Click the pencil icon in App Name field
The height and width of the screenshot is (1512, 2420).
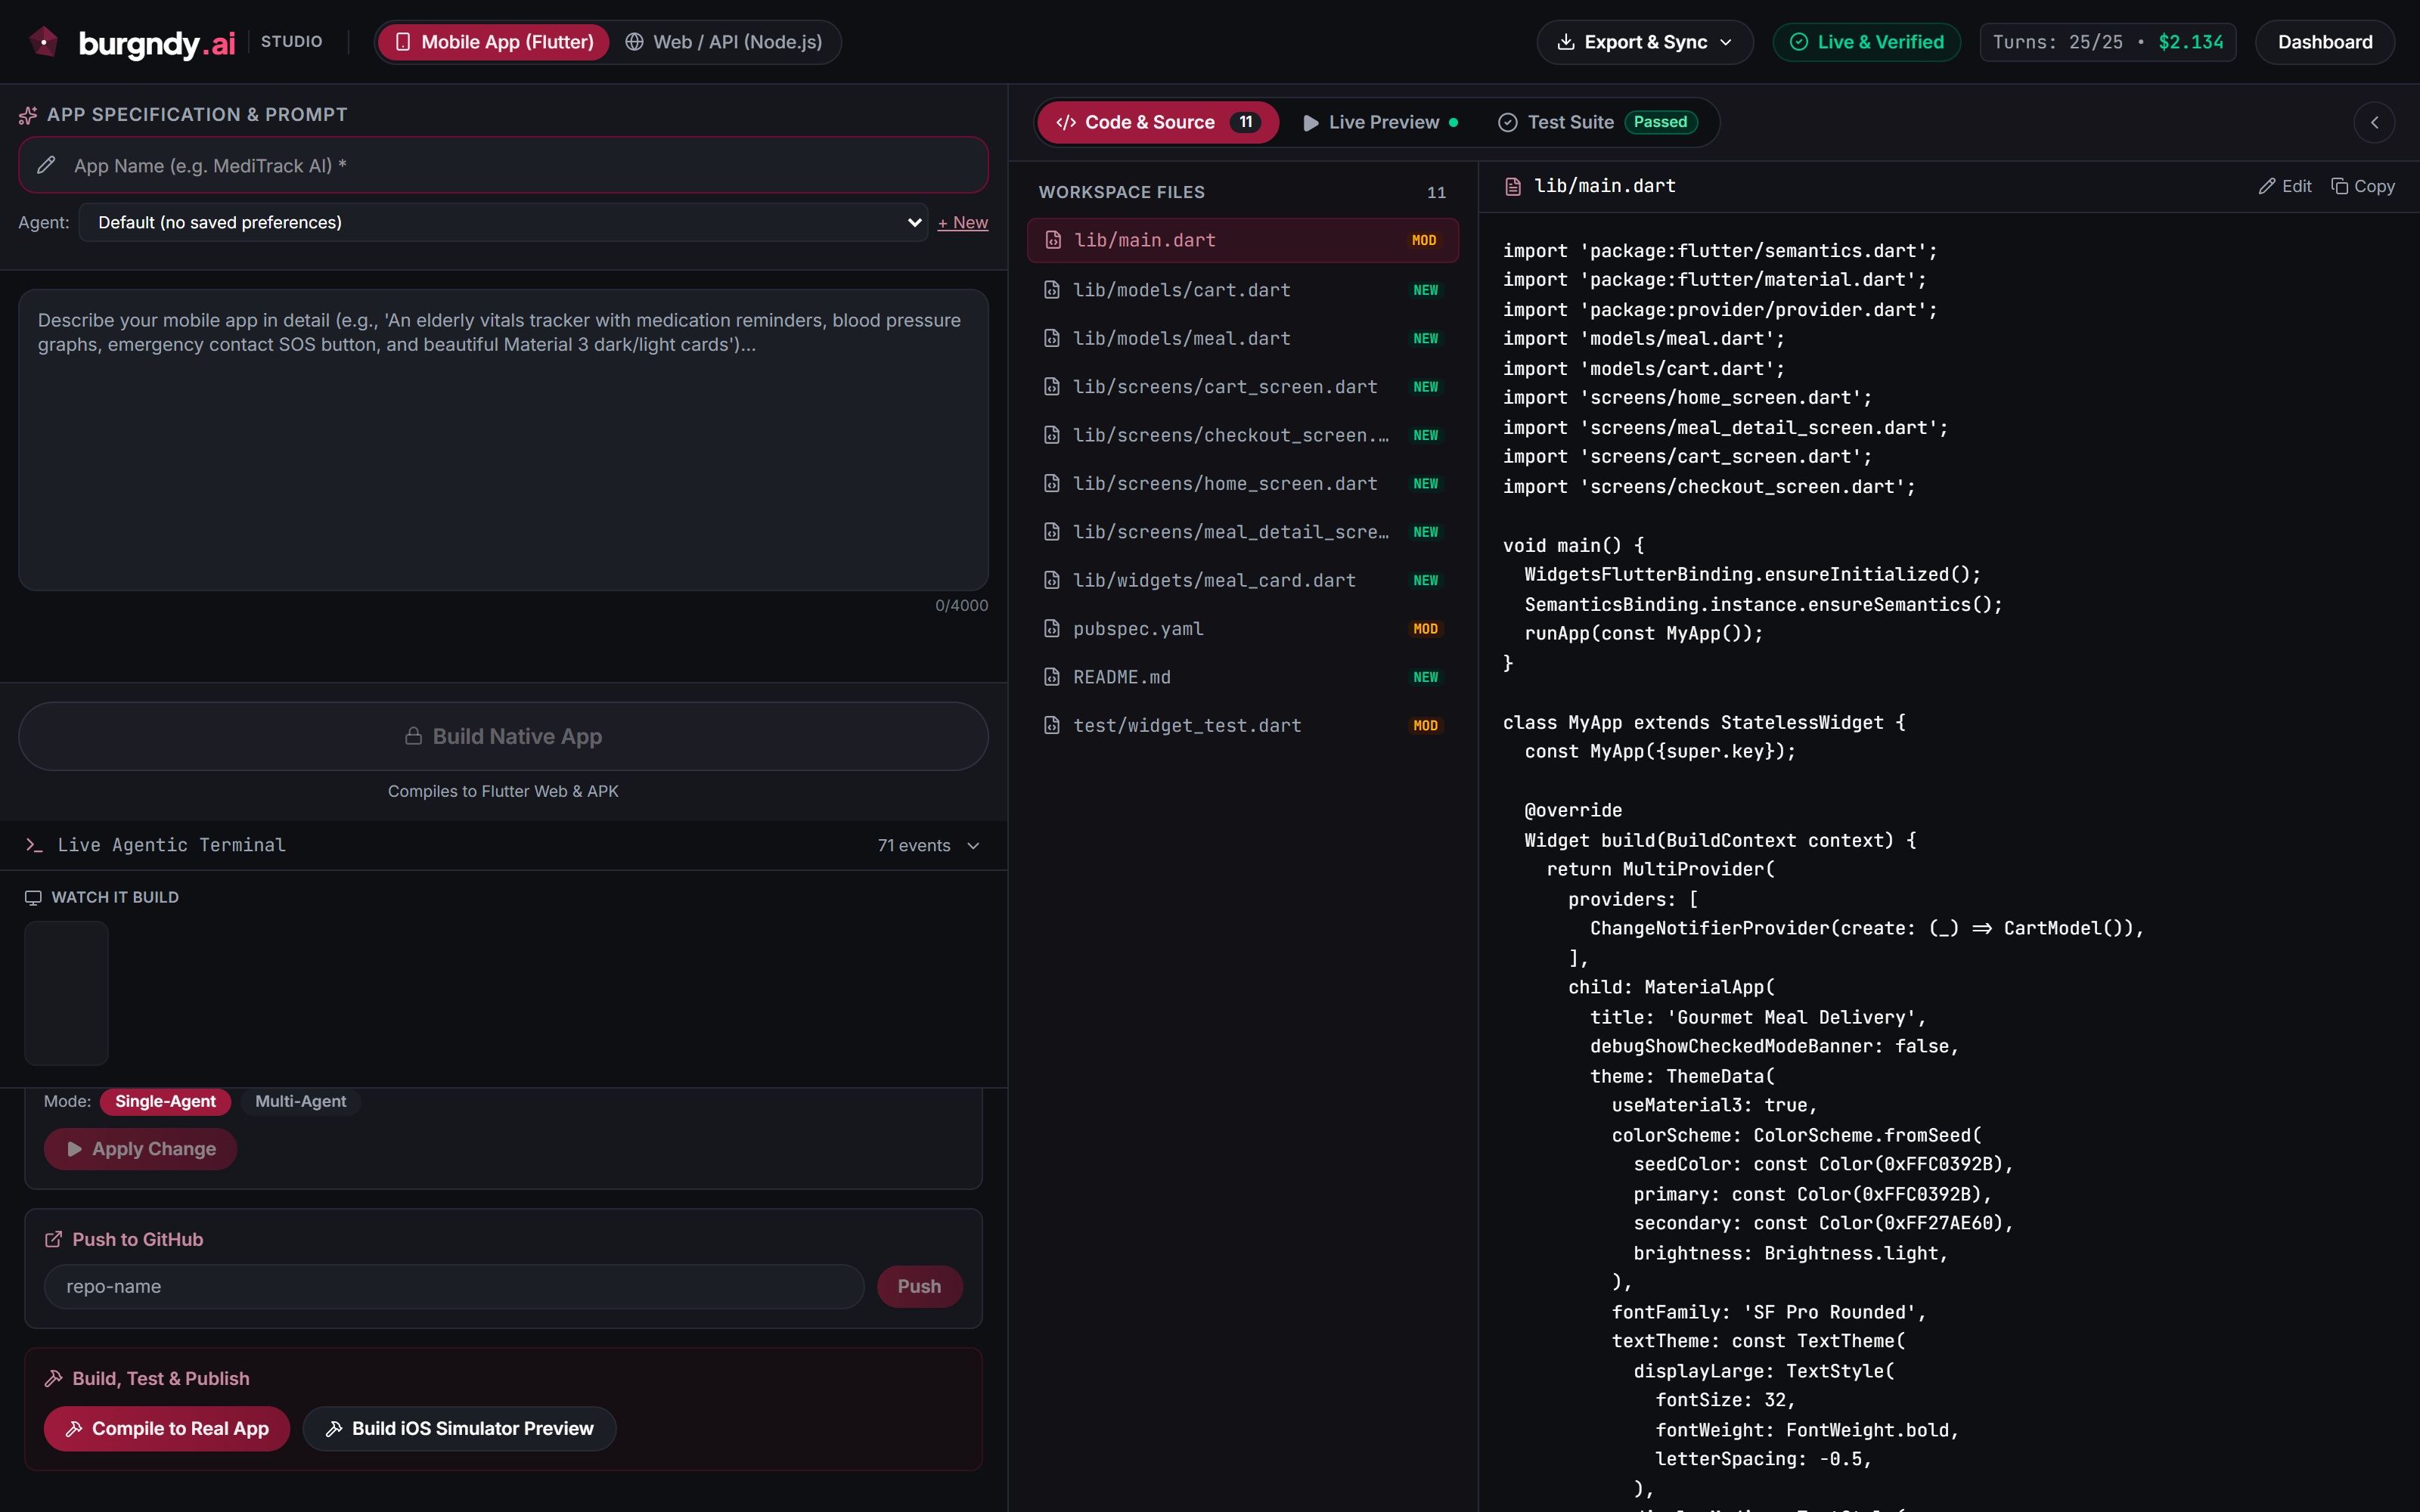[x=46, y=165]
